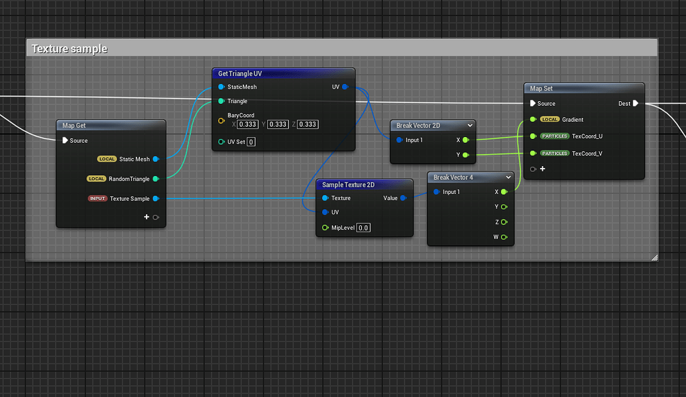Click the plus button to add a Map Get parameter
Viewport: 686px width, 397px height.
[x=146, y=216]
